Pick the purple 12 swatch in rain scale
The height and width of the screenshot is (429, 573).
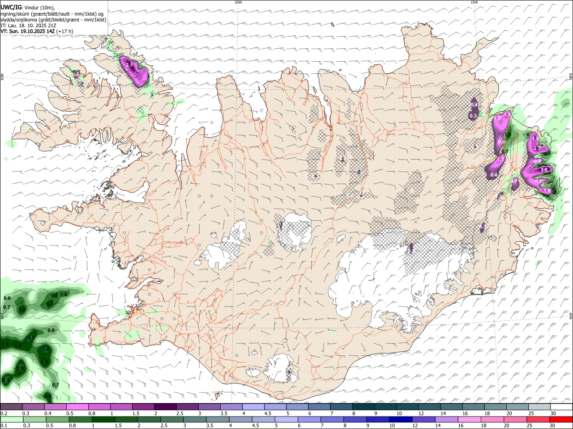point(423,419)
